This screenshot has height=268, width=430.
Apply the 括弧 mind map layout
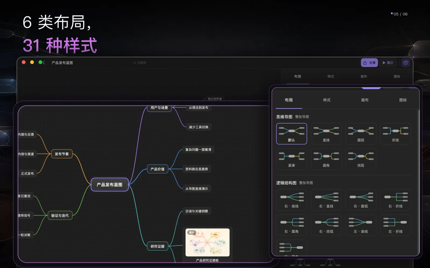point(361,159)
